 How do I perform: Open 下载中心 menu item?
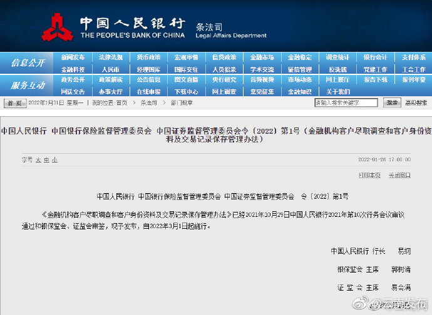coord(186,92)
